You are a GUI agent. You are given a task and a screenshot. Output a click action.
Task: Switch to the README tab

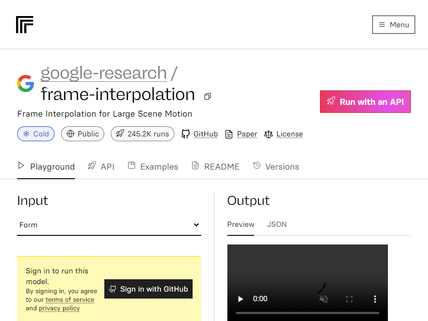pyautogui.click(x=216, y=166)
